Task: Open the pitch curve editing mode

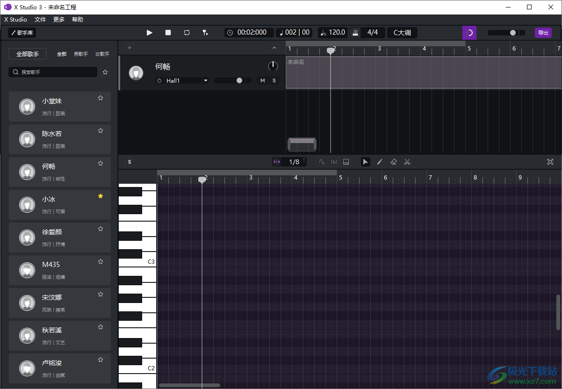Action: point(322,162)
